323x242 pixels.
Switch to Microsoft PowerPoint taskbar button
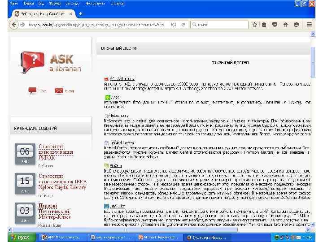[159, 238]
